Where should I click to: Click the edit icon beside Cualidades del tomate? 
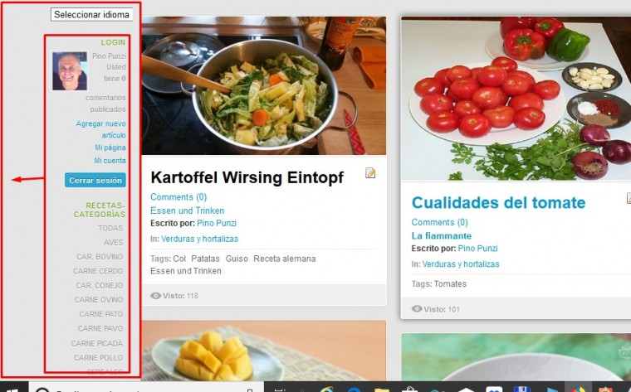tap(629, 198)
